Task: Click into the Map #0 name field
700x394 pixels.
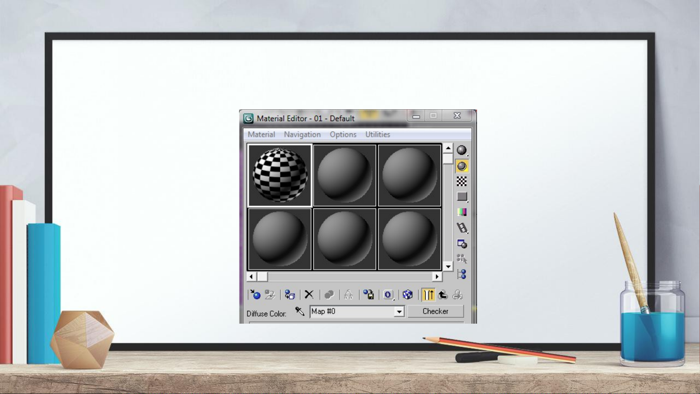Action: click(x=352, y=312)
